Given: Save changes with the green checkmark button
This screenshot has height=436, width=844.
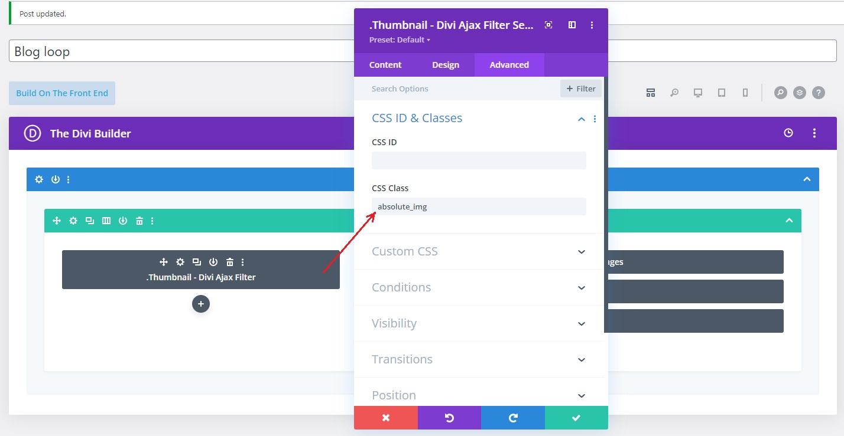Looking at the screenshot, I should point(576,418).
